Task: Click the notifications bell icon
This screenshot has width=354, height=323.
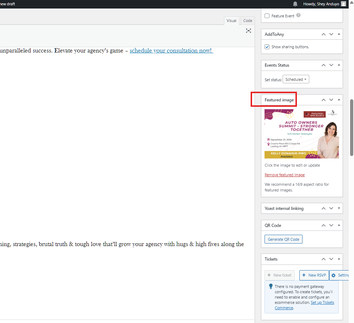Action: [x=295, y=4]
